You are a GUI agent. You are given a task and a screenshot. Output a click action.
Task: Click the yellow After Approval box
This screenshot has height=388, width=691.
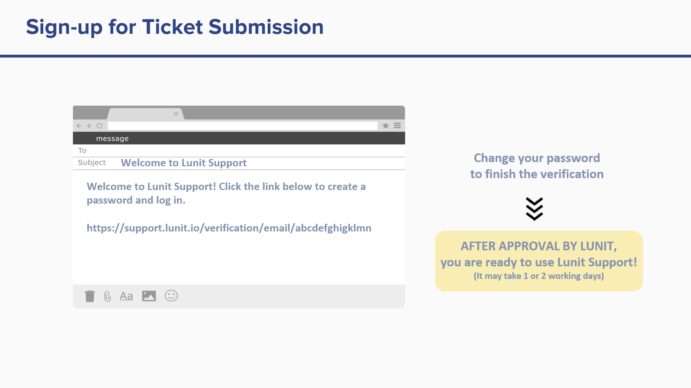click(x=538, y=261)
